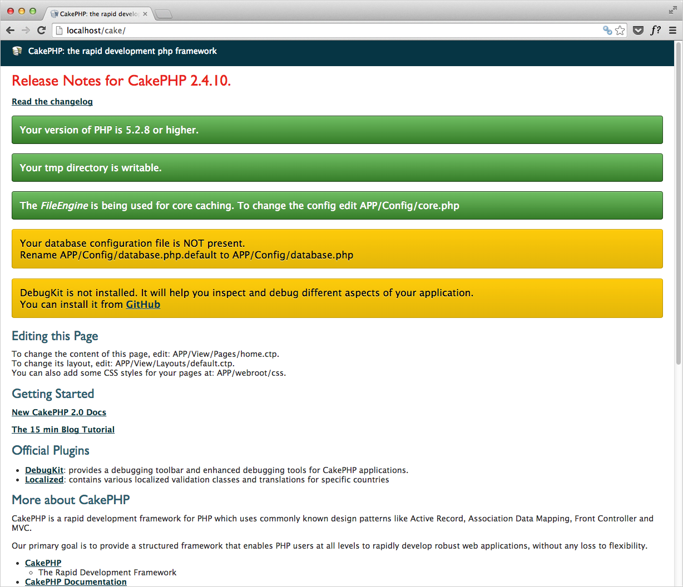Follow the GitHub link for DebugKit
The width and height of the screenshot is (683, 587).
click(x=143, y=305)
